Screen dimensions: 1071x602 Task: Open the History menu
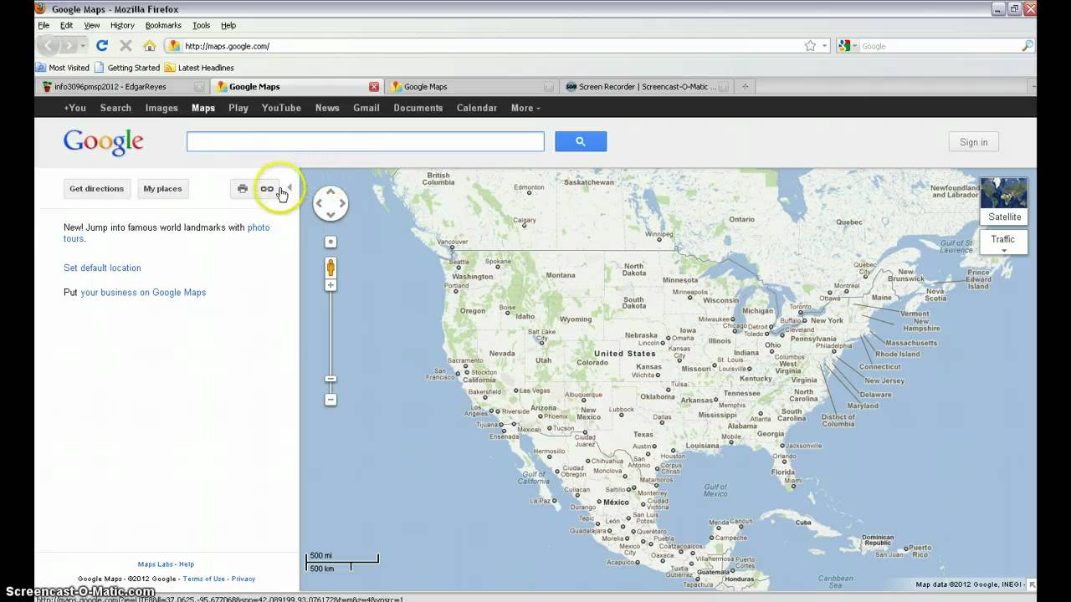pos(122,25)
